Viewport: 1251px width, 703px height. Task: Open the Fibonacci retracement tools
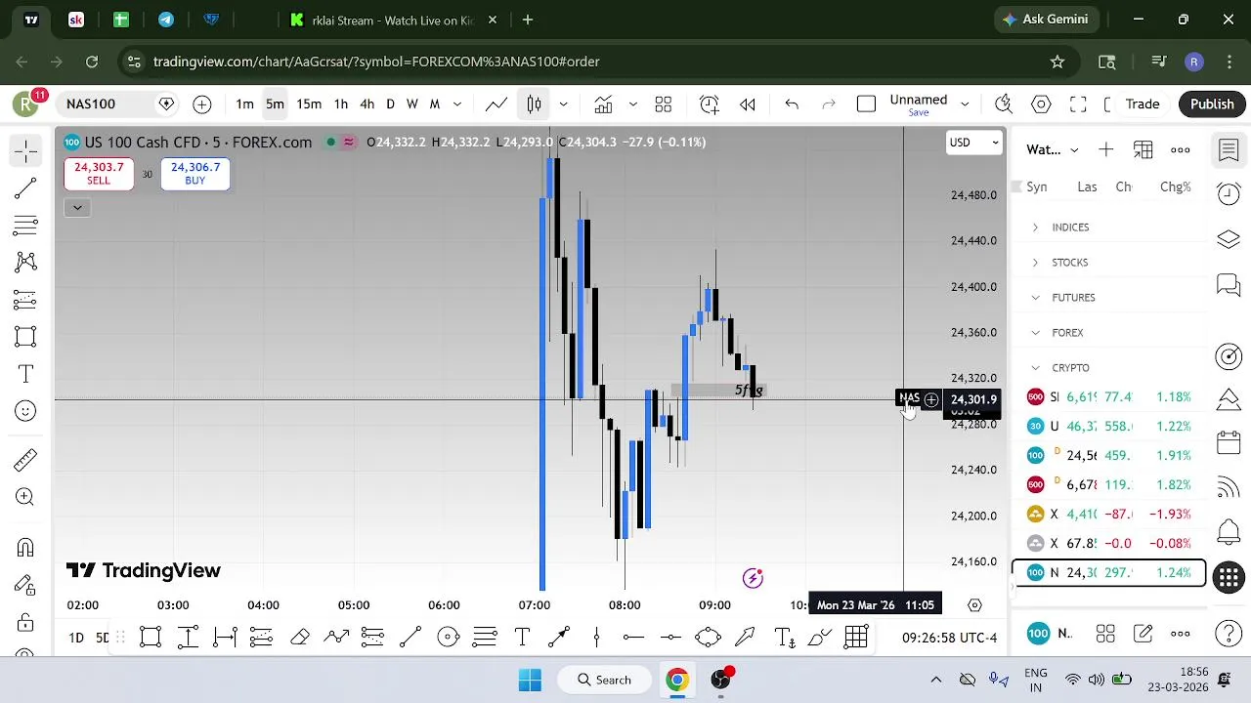26,226
